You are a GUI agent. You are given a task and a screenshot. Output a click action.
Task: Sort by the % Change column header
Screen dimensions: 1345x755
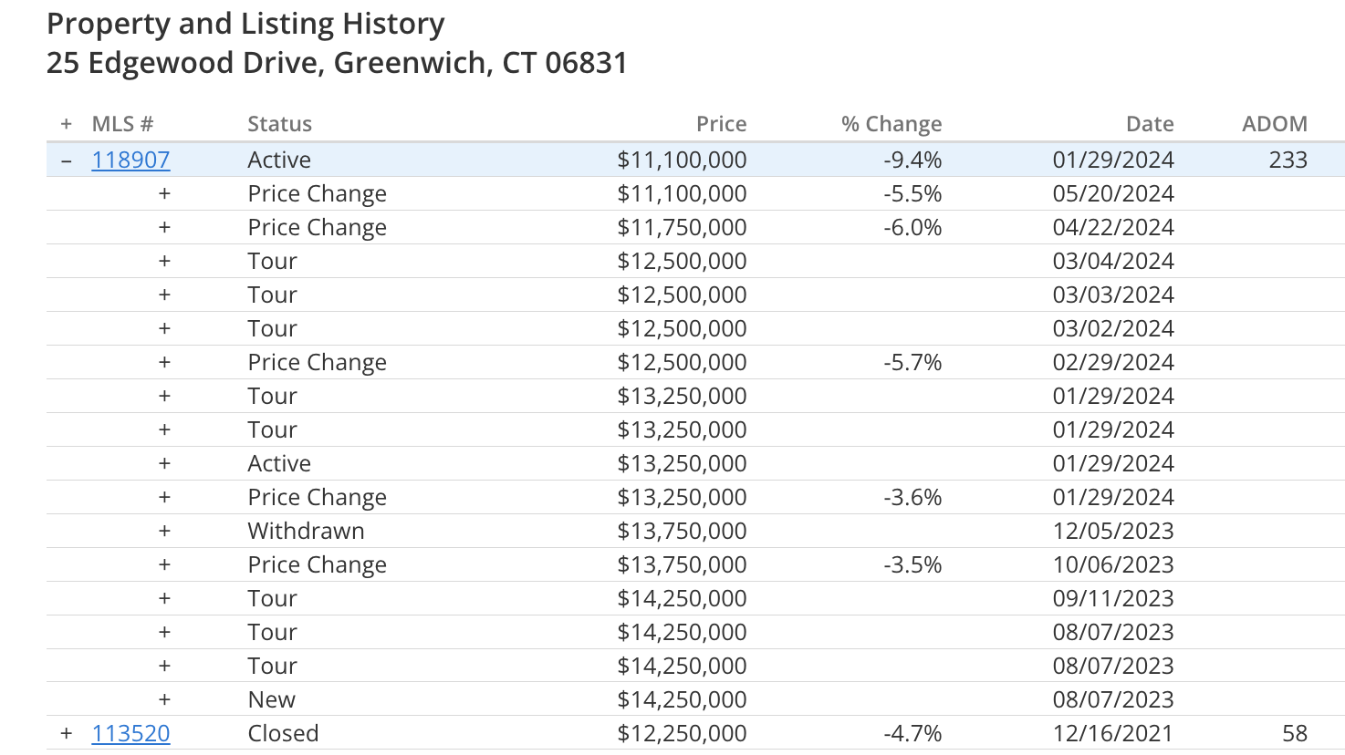[x=891, y=124]
